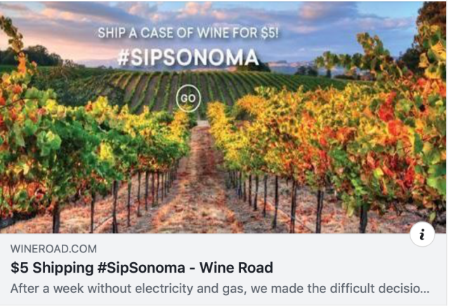Open the "$5 Shipping #SipSonoma" headline

pyautogui.click(x=142, y=268)
